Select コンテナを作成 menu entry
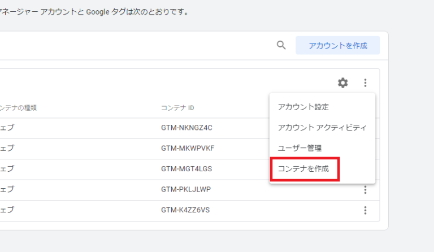Viewport: 434px width, 252px height. (304, 168)
